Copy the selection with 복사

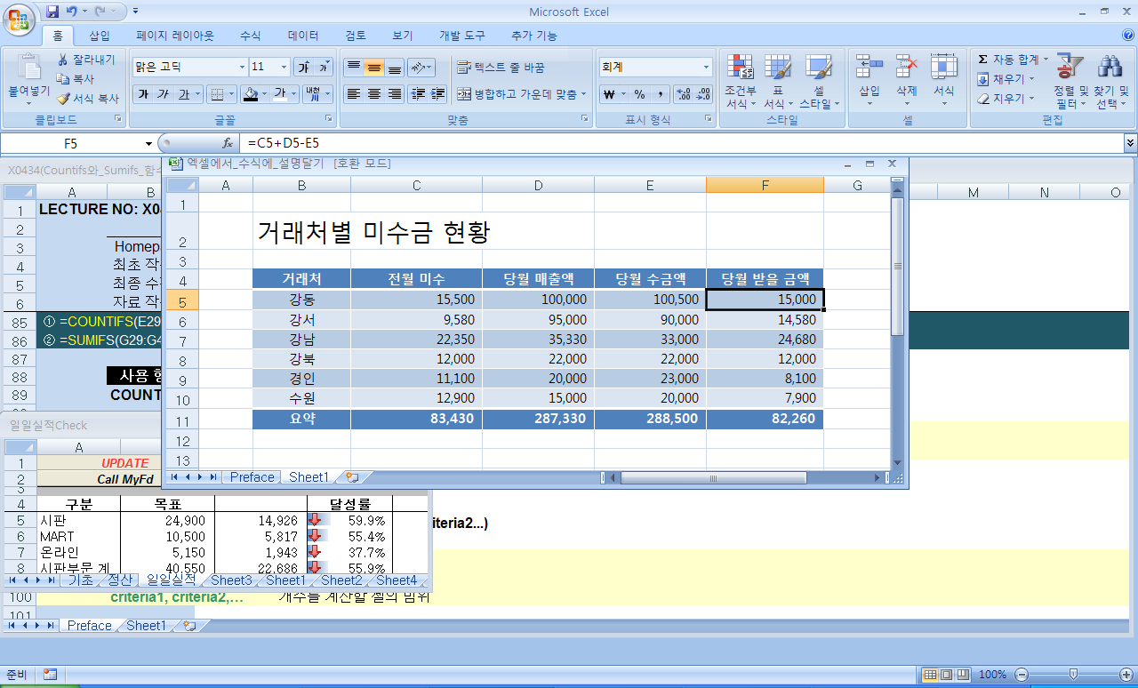76,79
